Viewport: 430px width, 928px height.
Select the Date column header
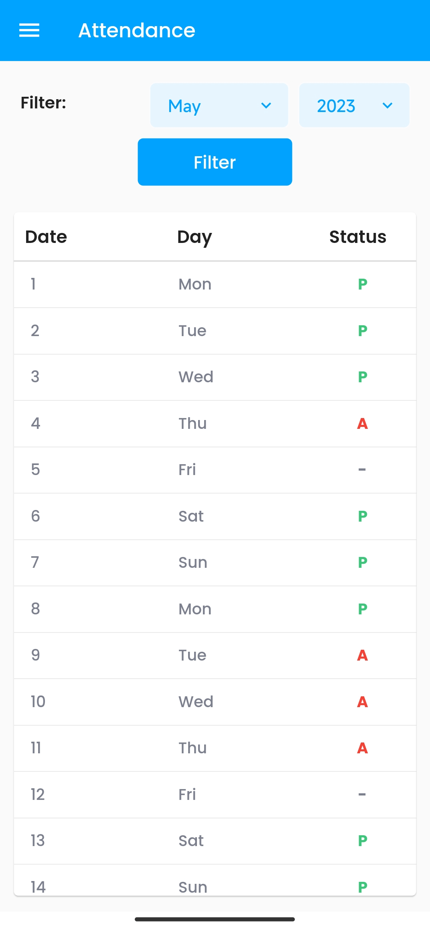click(x=46, y=237)
